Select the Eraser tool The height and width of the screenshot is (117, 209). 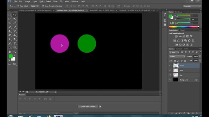9,35
